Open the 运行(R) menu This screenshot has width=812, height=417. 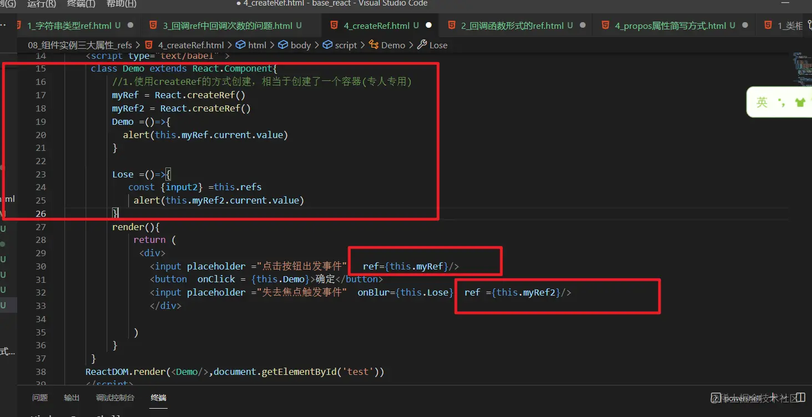[42, 3]
